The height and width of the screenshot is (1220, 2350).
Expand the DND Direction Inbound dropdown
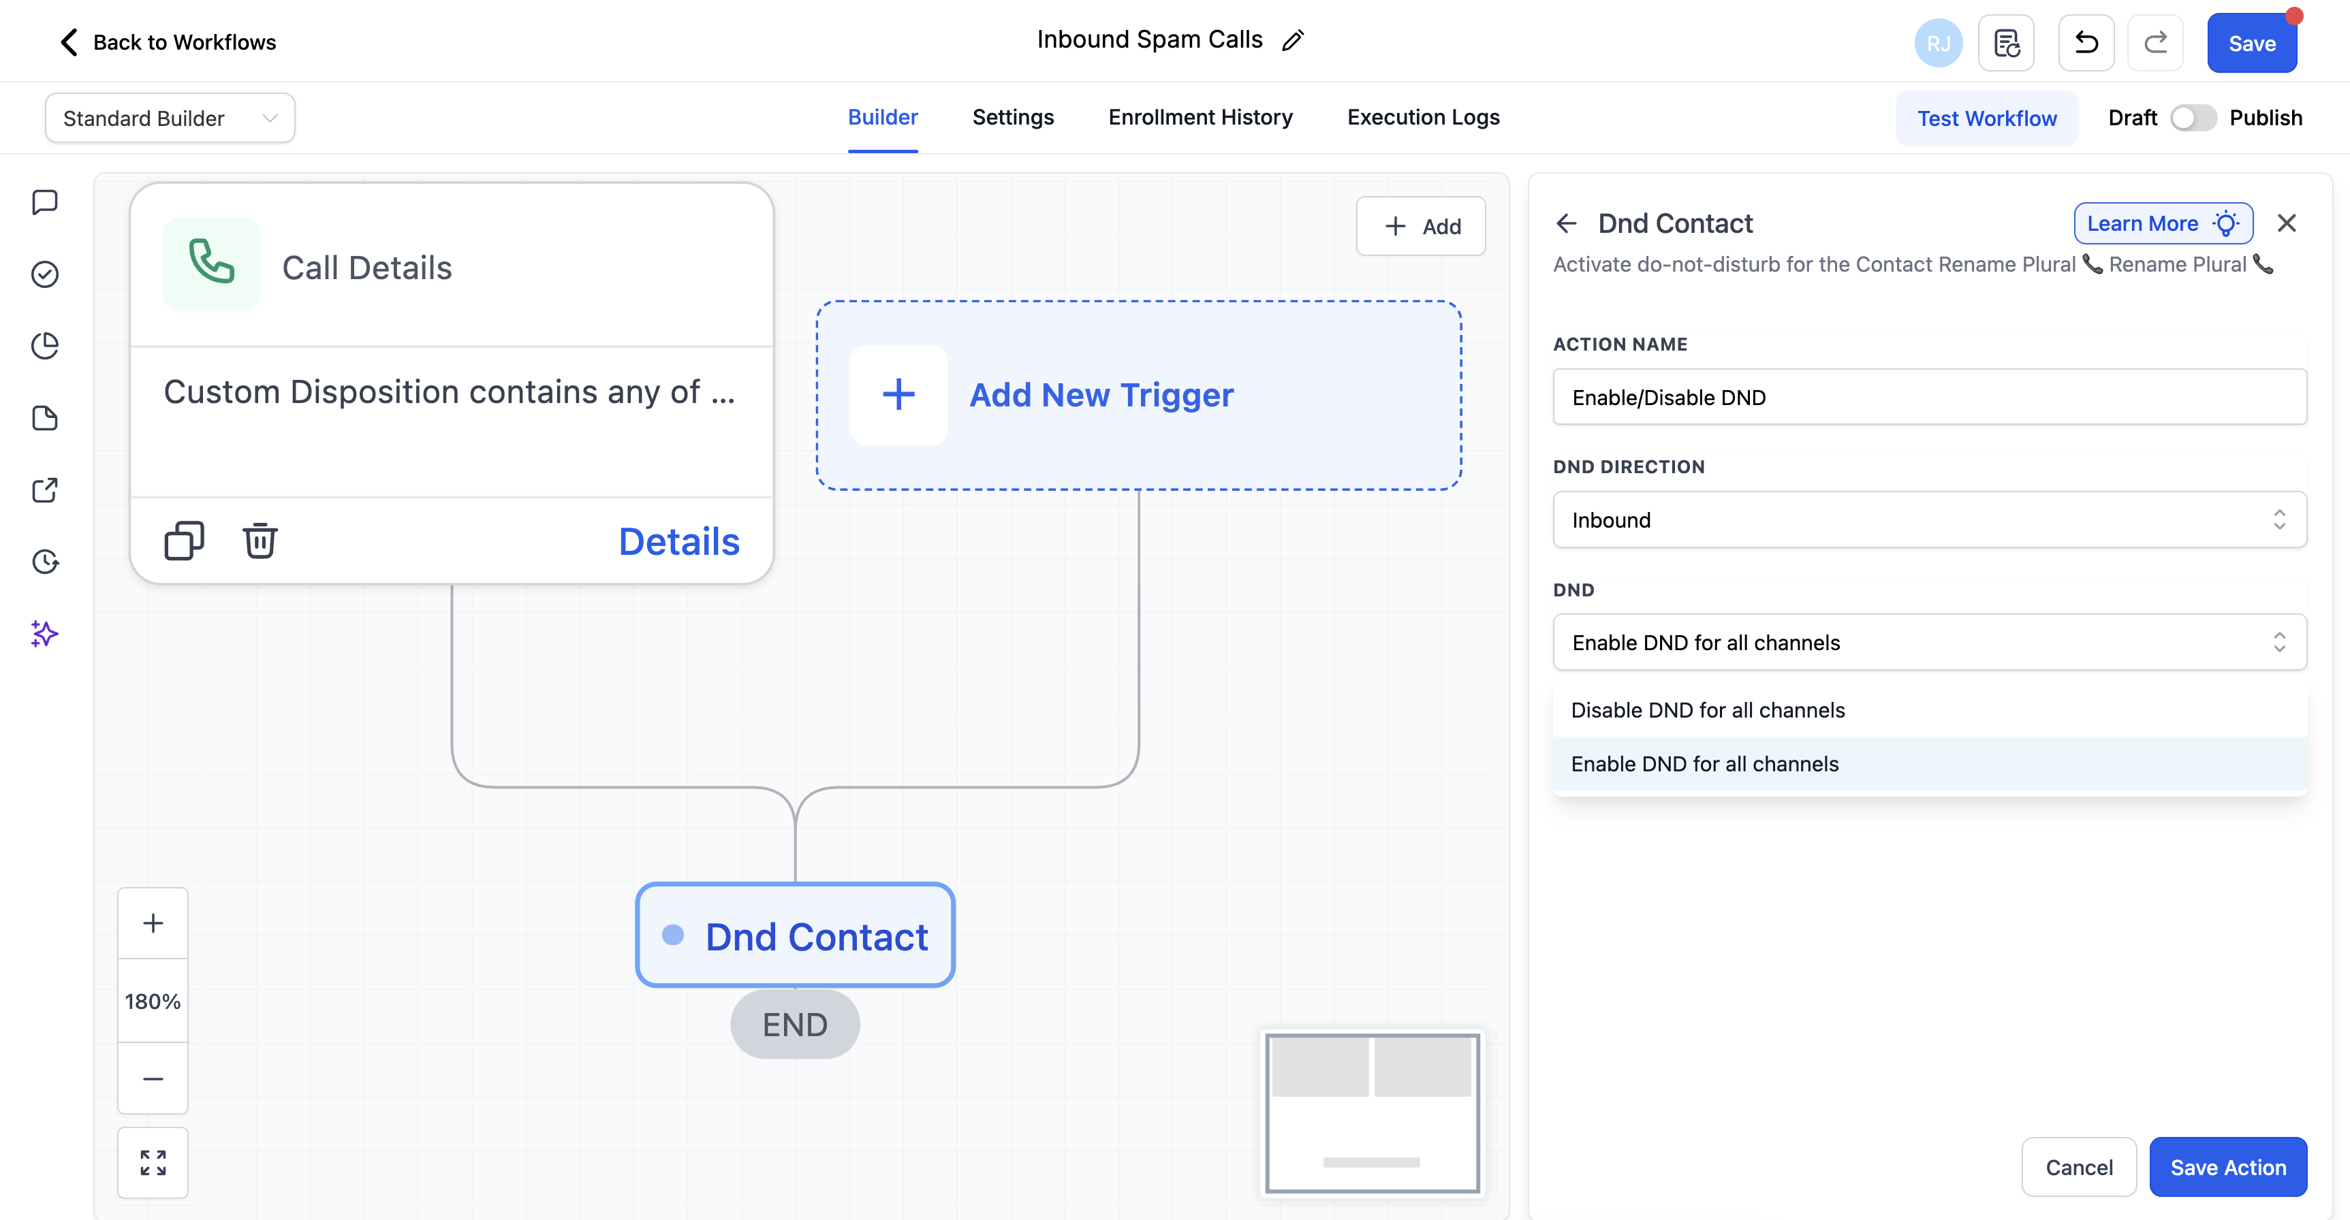(x=1928, y=519)
